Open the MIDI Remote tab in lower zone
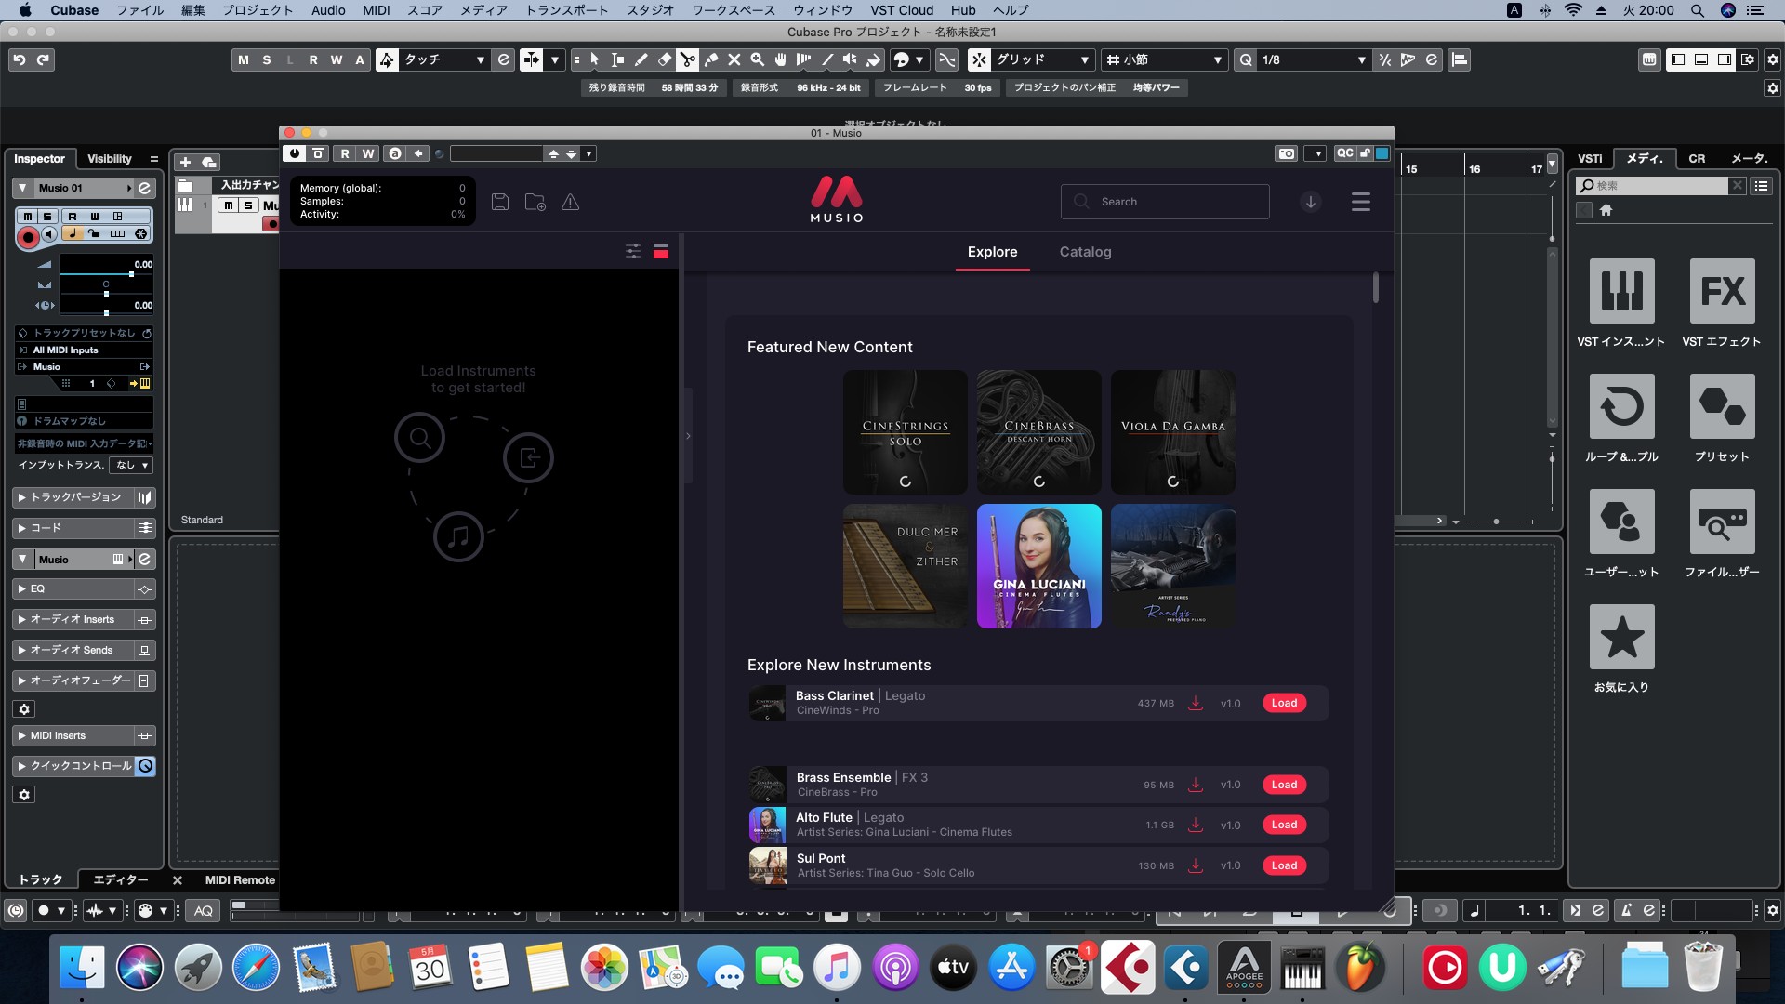The width and height of the screenshot is (1785, 1004). pyautogui.click(x=240, y=880)
